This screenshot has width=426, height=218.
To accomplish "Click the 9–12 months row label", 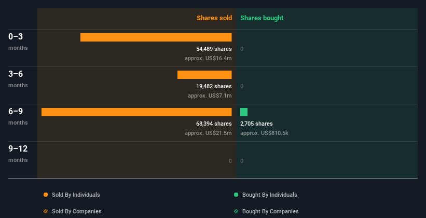I will click(18, 154).
